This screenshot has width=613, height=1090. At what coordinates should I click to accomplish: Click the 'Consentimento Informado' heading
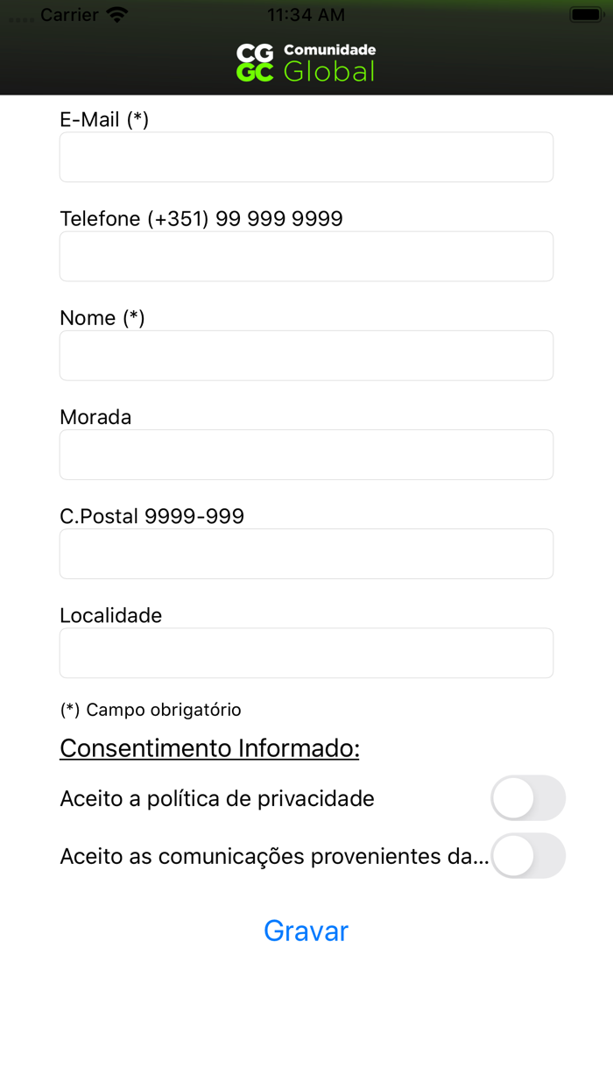[208, 748]
